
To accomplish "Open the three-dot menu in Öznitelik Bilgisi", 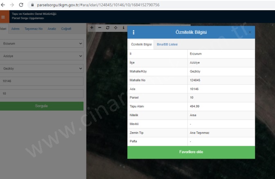I will [x=133, y=33].
